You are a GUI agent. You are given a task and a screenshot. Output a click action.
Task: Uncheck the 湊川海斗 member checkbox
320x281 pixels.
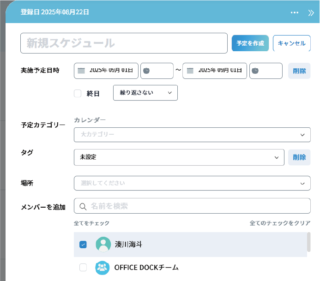point(83,245)
